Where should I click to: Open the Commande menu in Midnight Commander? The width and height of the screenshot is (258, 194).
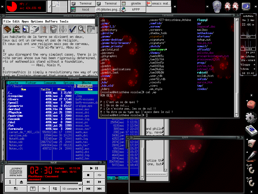50,83
